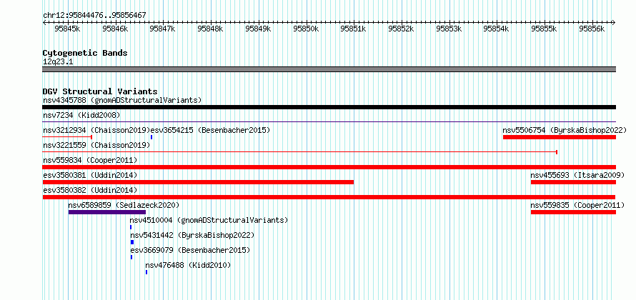636x300 pixels.
Task: Click the thin purple nsv7234 variant line
Action: [329, 121]
